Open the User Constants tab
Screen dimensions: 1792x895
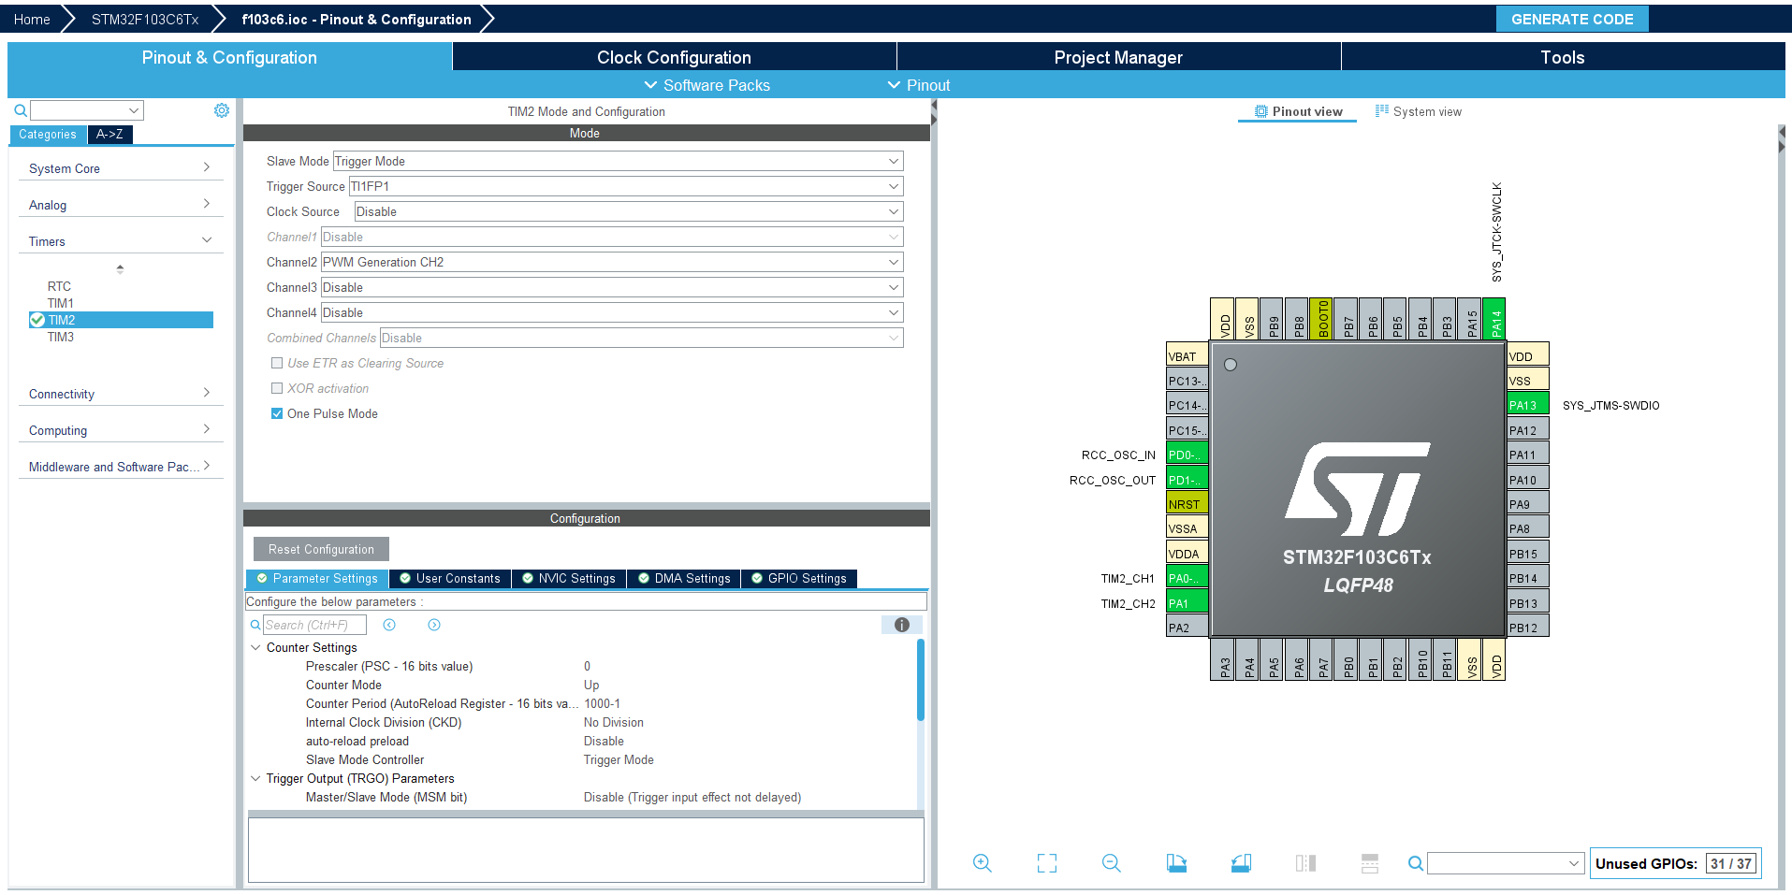[450, 579]
